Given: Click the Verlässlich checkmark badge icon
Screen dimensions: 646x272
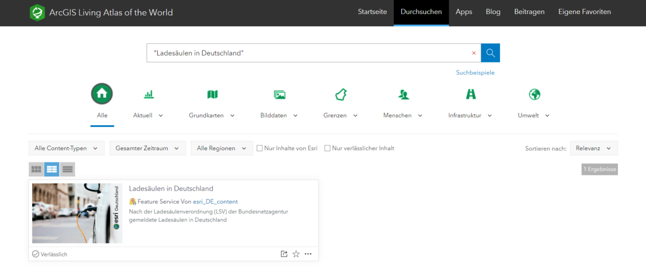Looking at the screenshot, I should (36, 254).
